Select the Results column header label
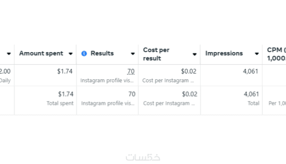Image resolution: width=286 pixels, height=164 pixels. click(x=102, y=53)
